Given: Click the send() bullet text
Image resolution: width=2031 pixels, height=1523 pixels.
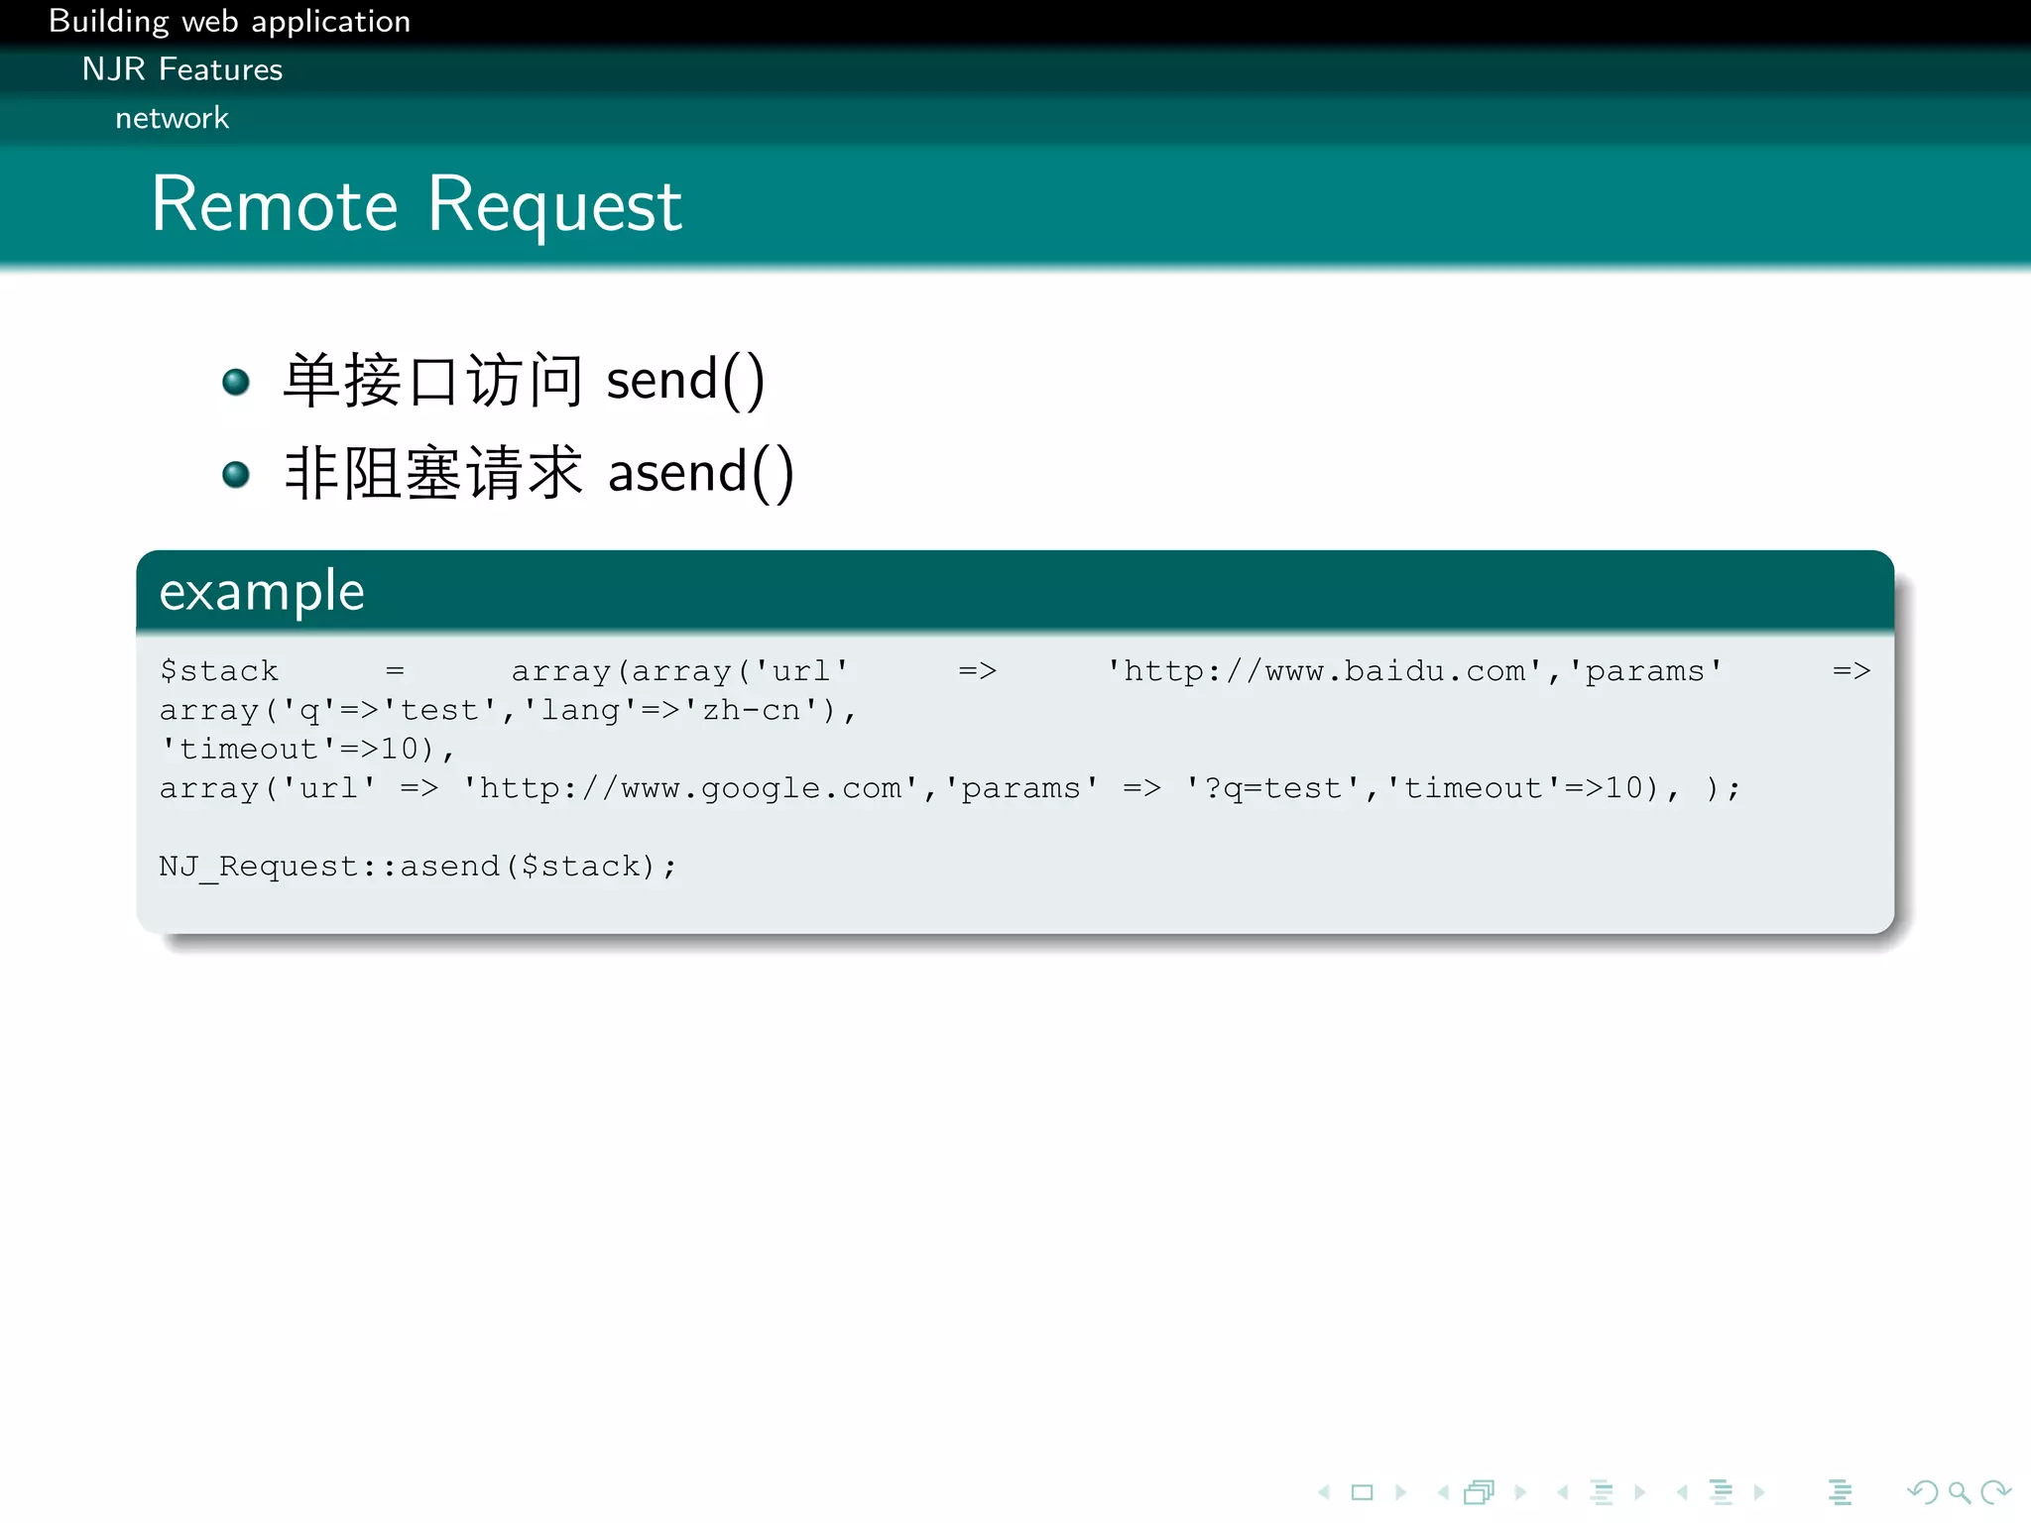Looking at the screenshot, I should (524, 381).
